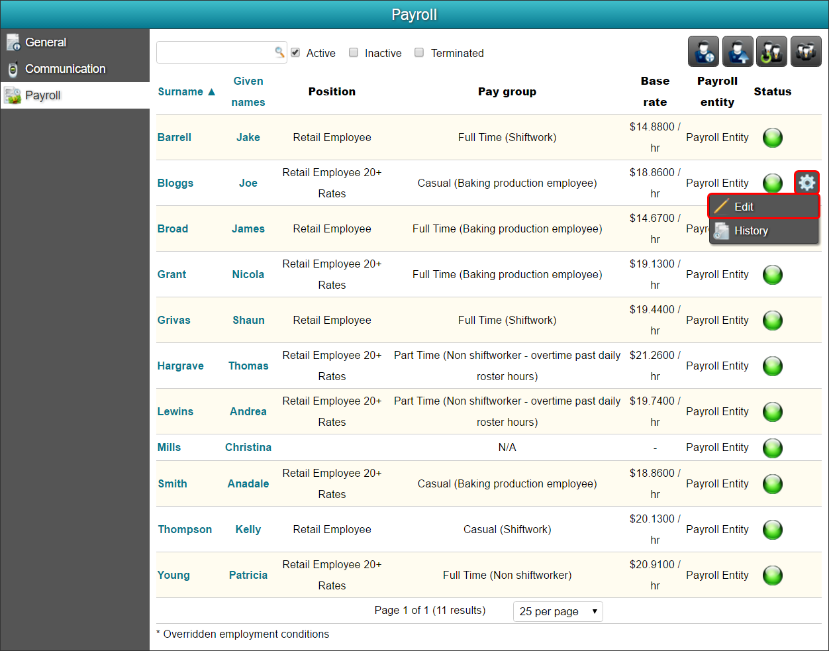Click the upload employee icon with blue arrow
This screenshot has width=829, height=651.
tap(738, 52)
